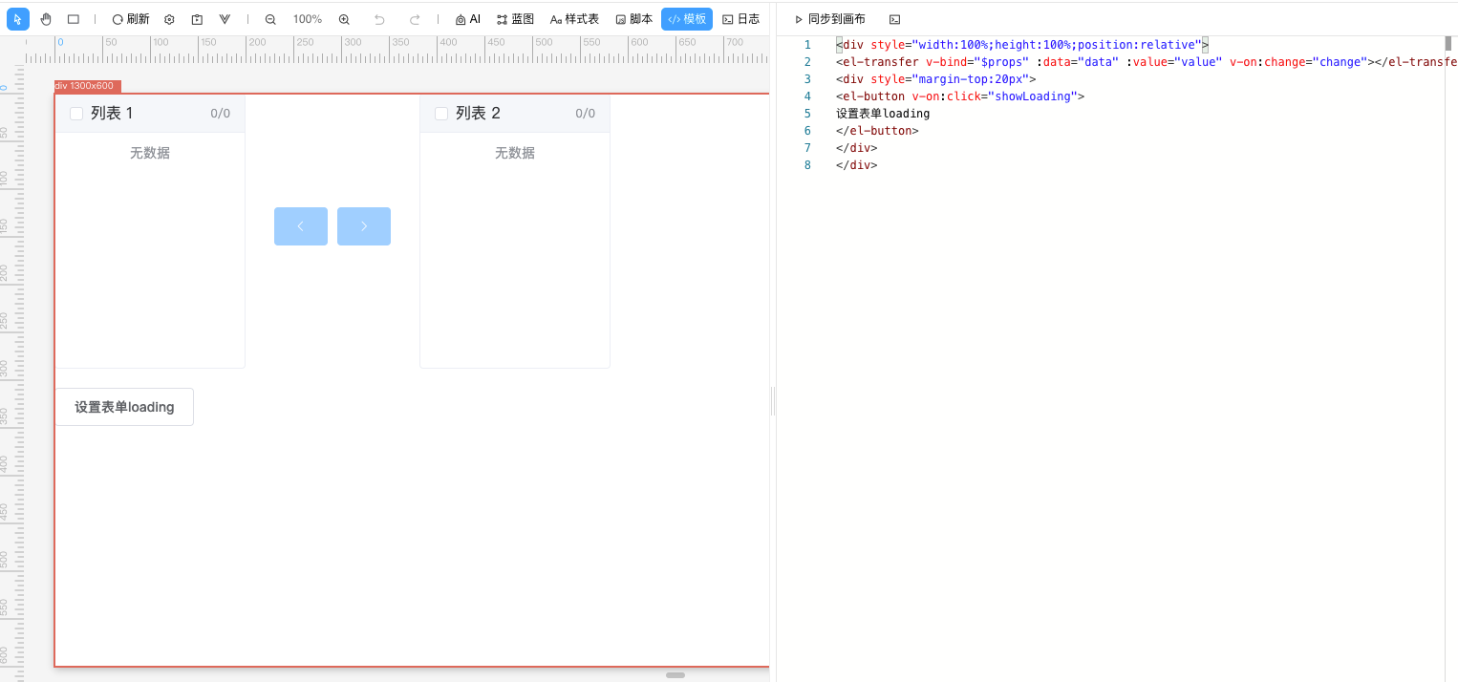
Task: Select the arrow pointer tool
Action: point(17,18)
